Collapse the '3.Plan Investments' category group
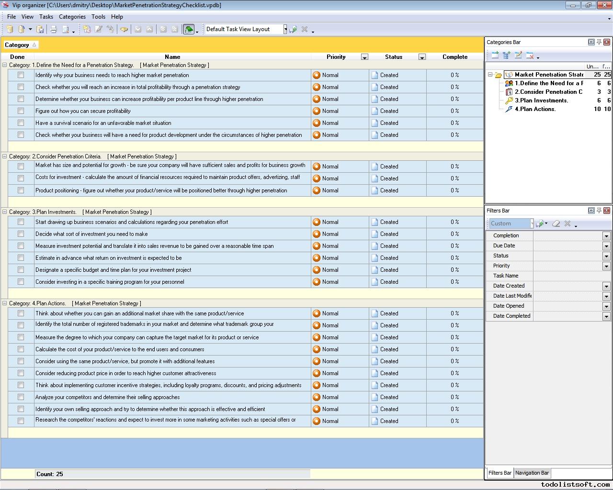Image resolution: width=613 pixels, height=490 pixels. pyautogui.click(x=5, y=212)
